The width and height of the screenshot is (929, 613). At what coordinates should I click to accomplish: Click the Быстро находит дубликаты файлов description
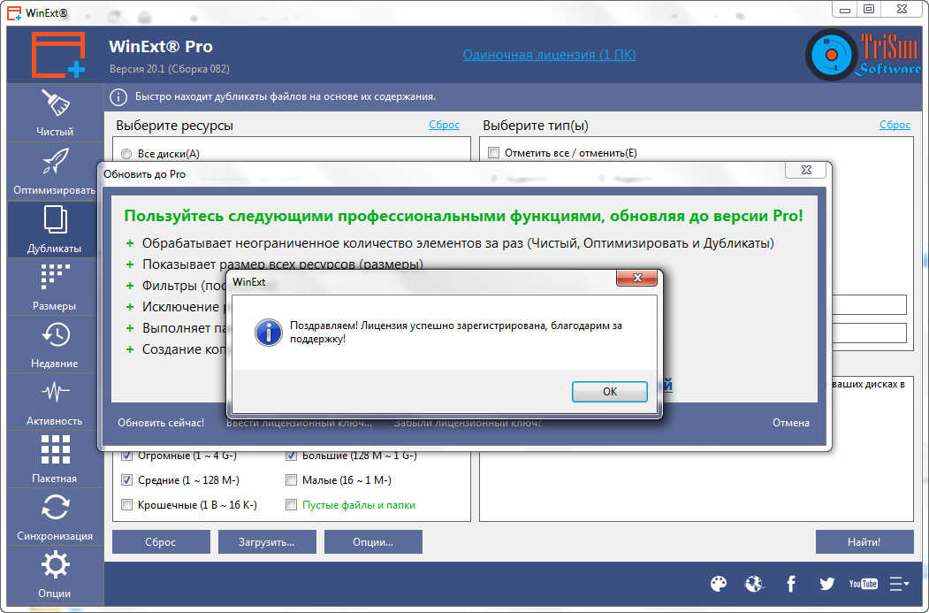286,96
